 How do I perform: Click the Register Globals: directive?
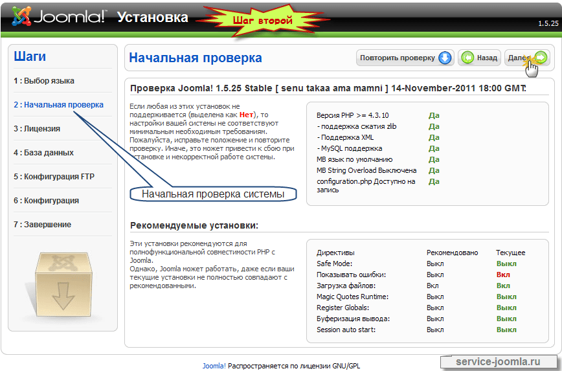pyautogui.click(x=343, y=308)
